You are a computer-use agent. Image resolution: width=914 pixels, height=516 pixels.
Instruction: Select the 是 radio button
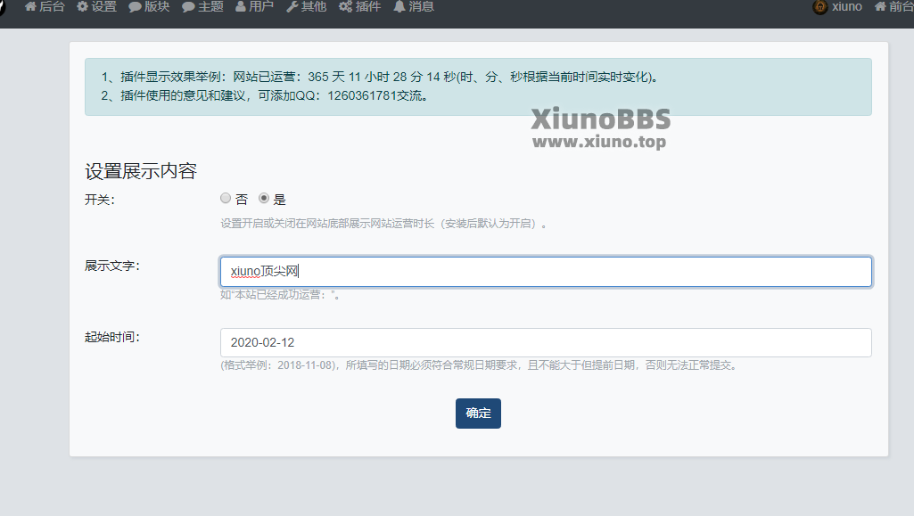(x=264, y=198)
